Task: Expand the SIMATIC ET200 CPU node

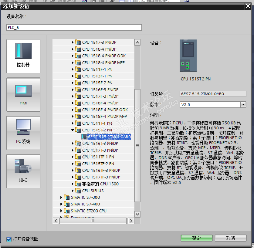Action: coord(61,211)
